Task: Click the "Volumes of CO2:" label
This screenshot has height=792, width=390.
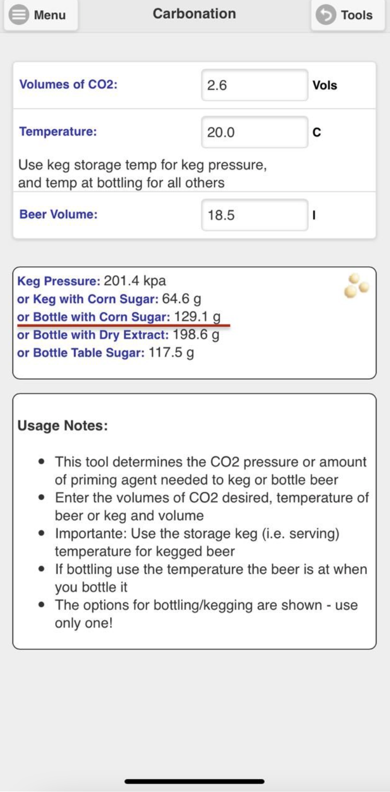Action: [x=68, y=84]
